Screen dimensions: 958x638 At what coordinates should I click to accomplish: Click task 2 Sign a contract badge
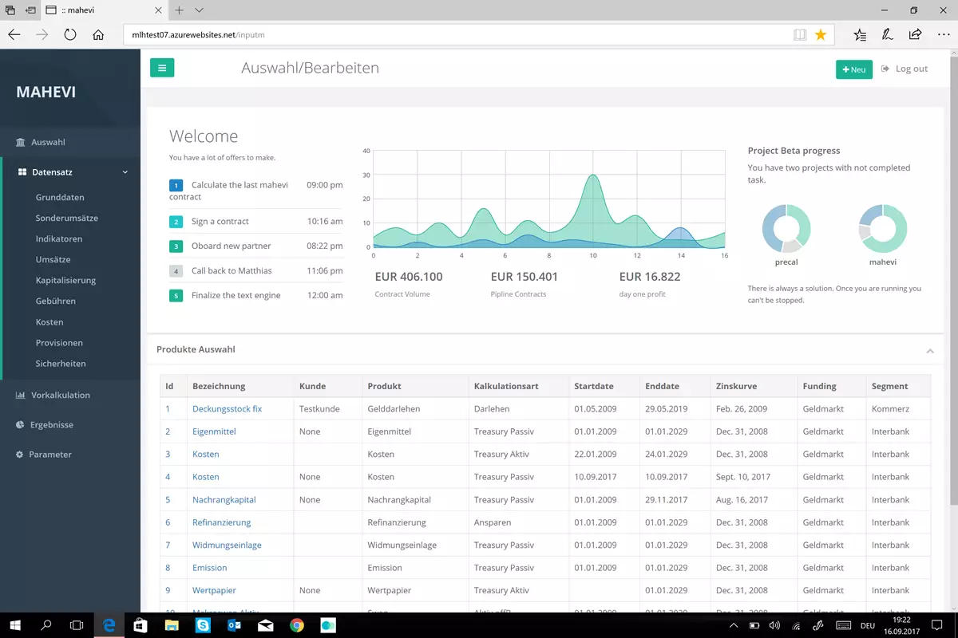tap(176, 222)
